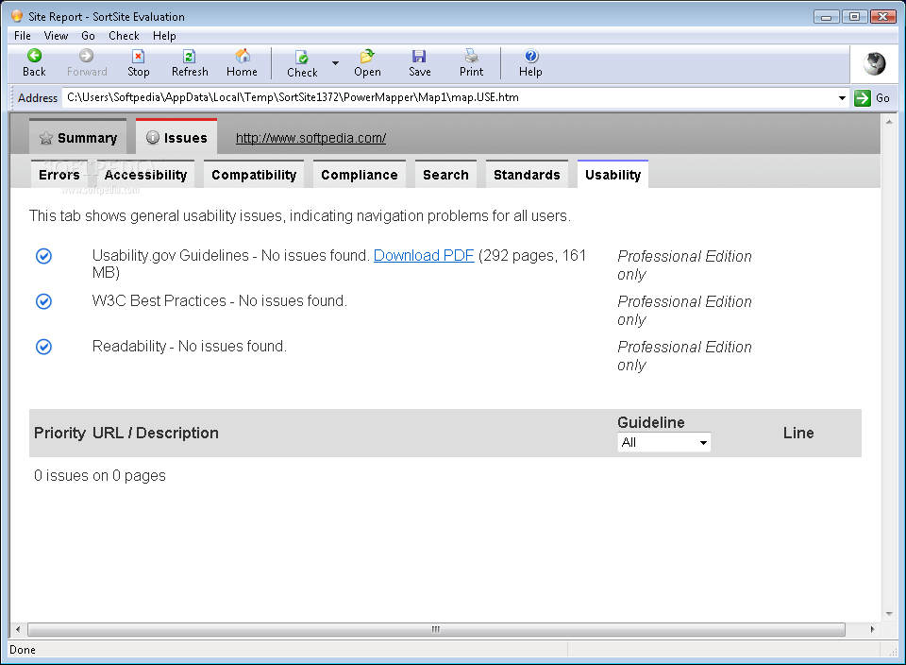Open the File menu
Image resolution: width=906 pixels, height=665 pixels.
(23, 36)
